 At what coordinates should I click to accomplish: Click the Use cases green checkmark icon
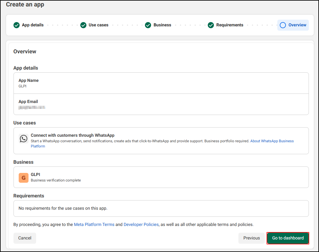83,25
